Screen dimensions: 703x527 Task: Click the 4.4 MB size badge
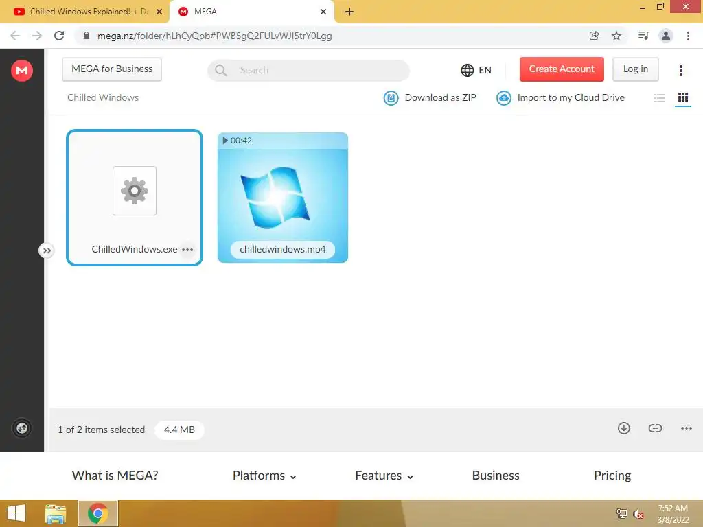point(179,430)
